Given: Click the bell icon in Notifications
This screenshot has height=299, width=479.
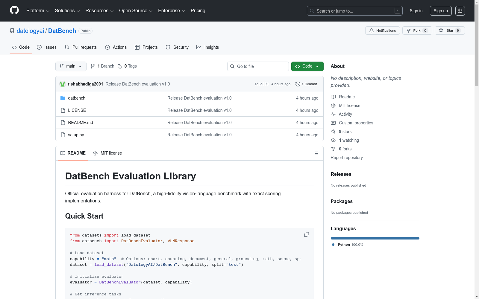Looking at the screenshot, I should point(372,30).
